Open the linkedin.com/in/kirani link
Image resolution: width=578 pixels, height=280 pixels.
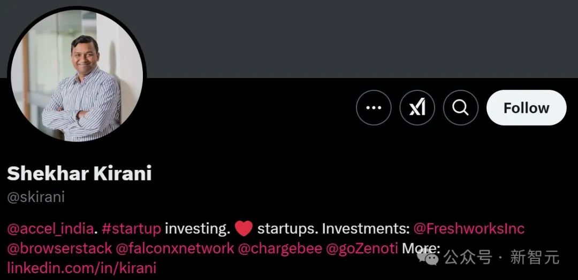tap(81, 267)
